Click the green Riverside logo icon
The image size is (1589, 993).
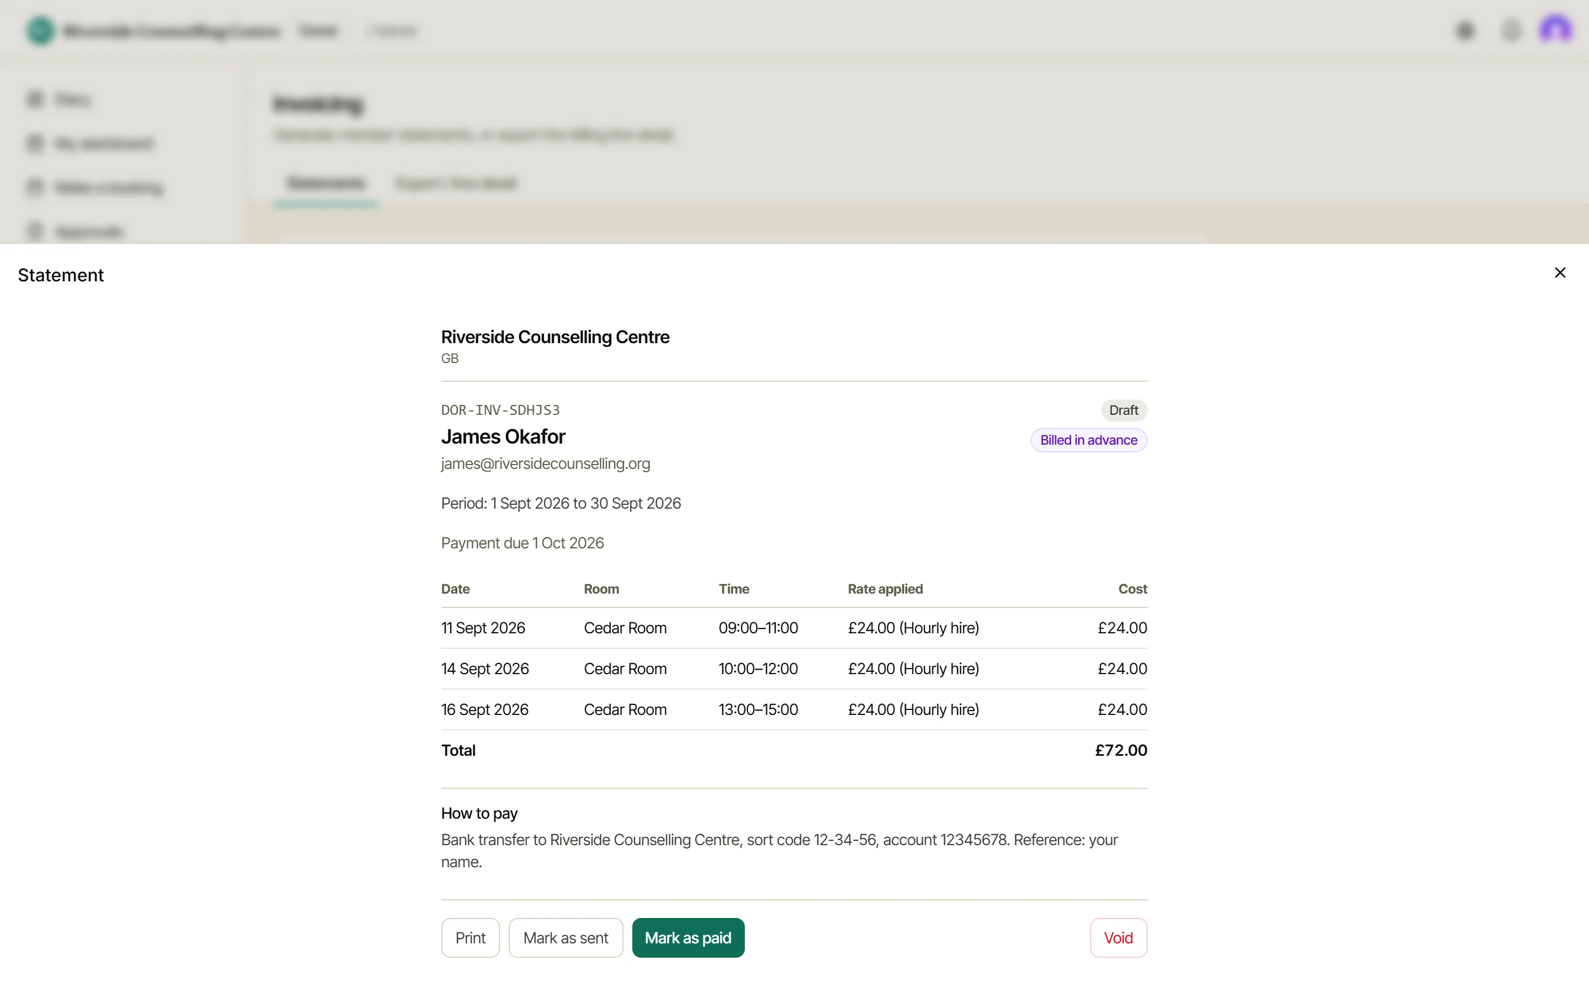point(40,30)
